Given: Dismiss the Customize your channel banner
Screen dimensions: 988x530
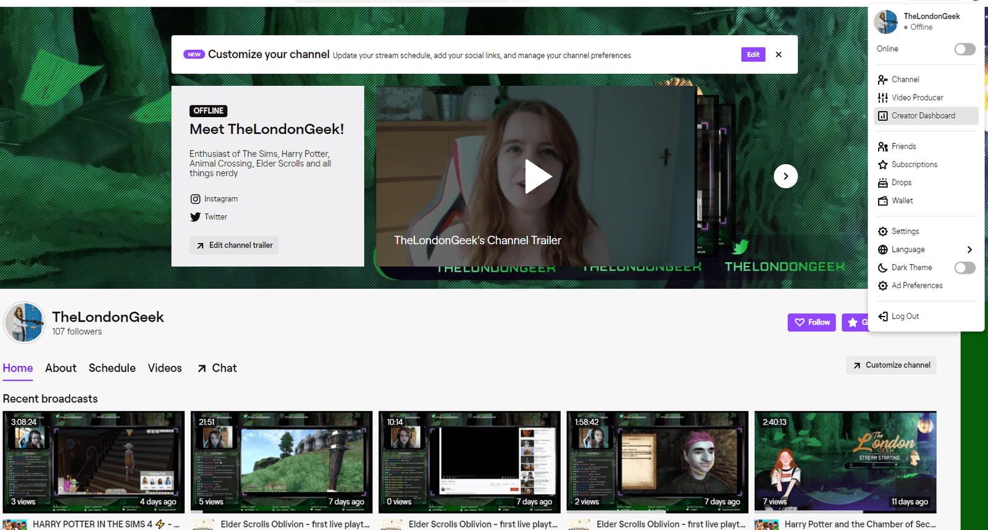Looking at the screenshot, I should tap(779, 54).
